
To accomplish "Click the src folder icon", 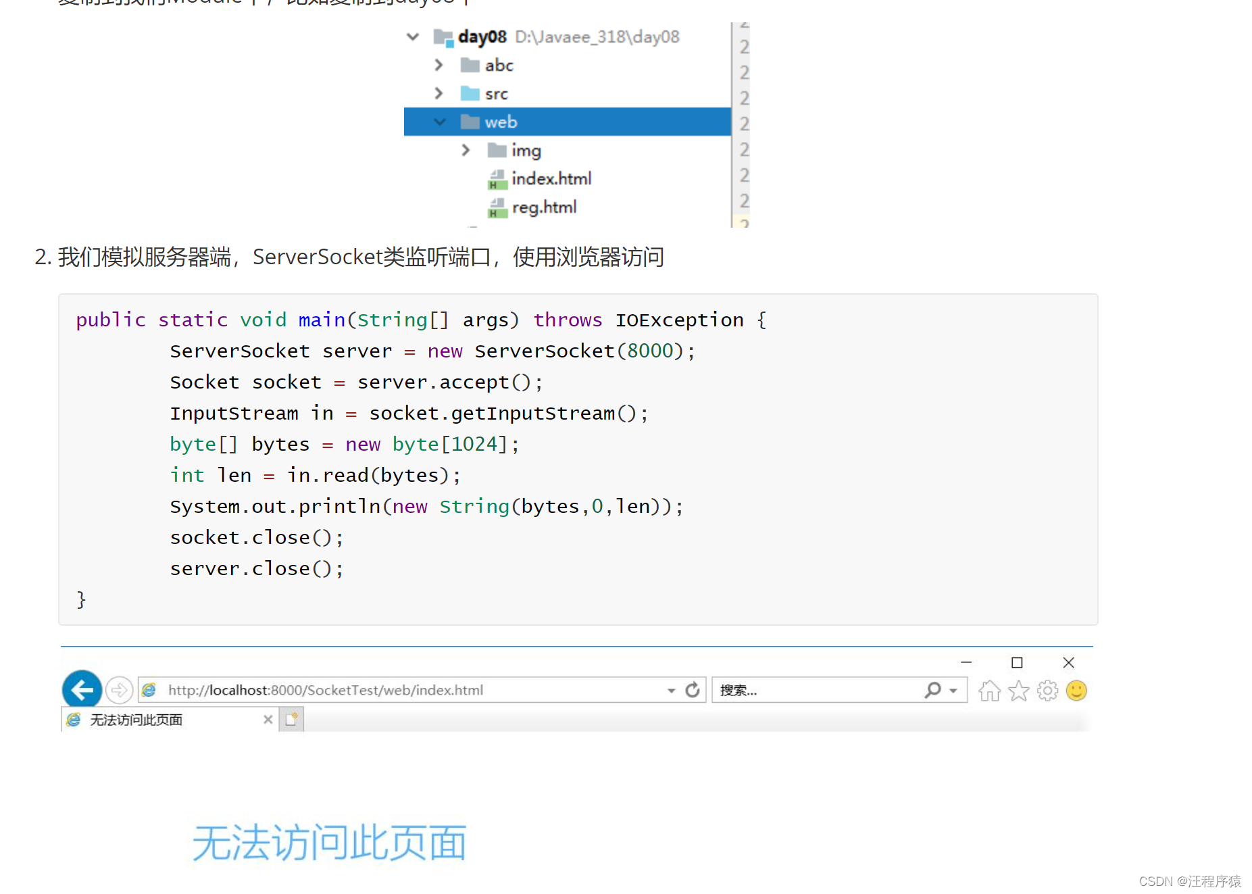I will (x=470, y=94).
